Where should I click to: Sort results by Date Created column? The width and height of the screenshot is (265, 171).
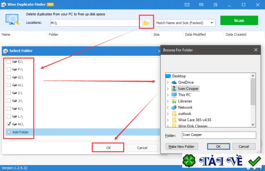pyautogui.click(x=244, y=34)
